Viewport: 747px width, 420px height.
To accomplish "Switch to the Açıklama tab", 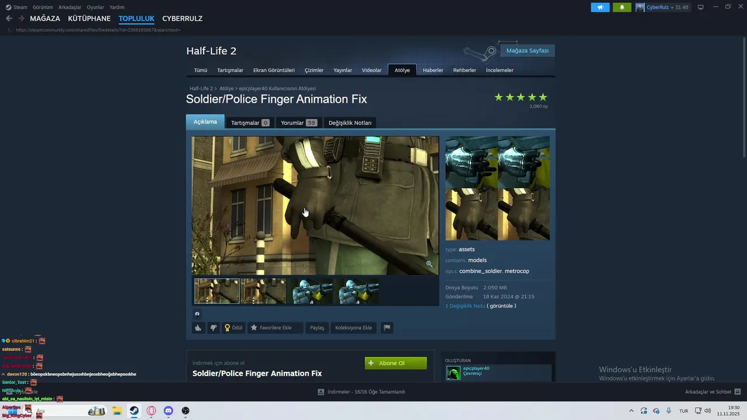I will [205, 122].
